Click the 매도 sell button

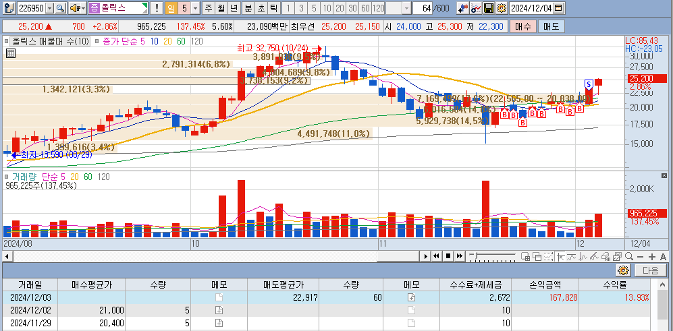click(x=551, y=26)
